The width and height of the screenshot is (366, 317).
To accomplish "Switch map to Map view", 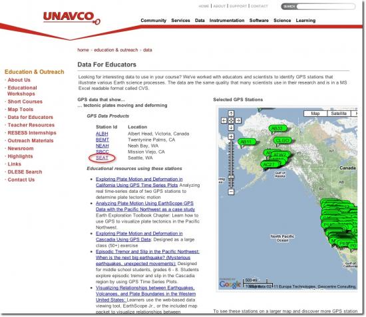I will pyautogui.click(x=315, y=114).
